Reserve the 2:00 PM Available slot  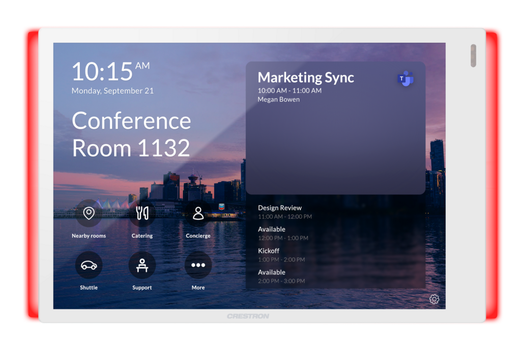pos(272,272)
